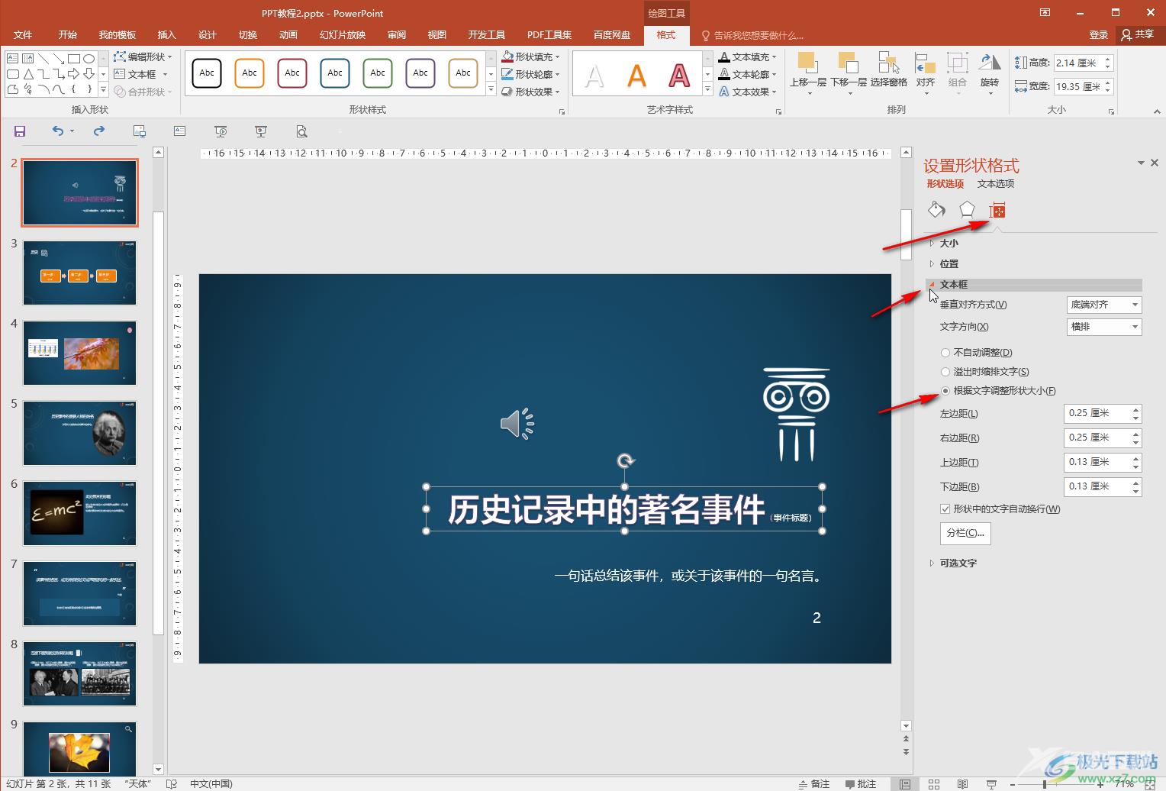1166x791 pixels.
Task: Switch to Reading view icon
Action: 962,784
